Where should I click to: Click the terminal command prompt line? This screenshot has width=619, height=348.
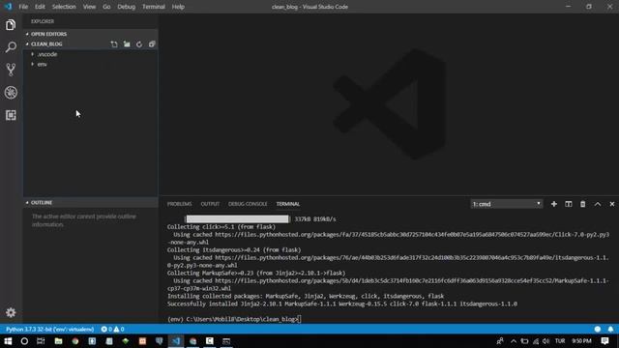234,319
